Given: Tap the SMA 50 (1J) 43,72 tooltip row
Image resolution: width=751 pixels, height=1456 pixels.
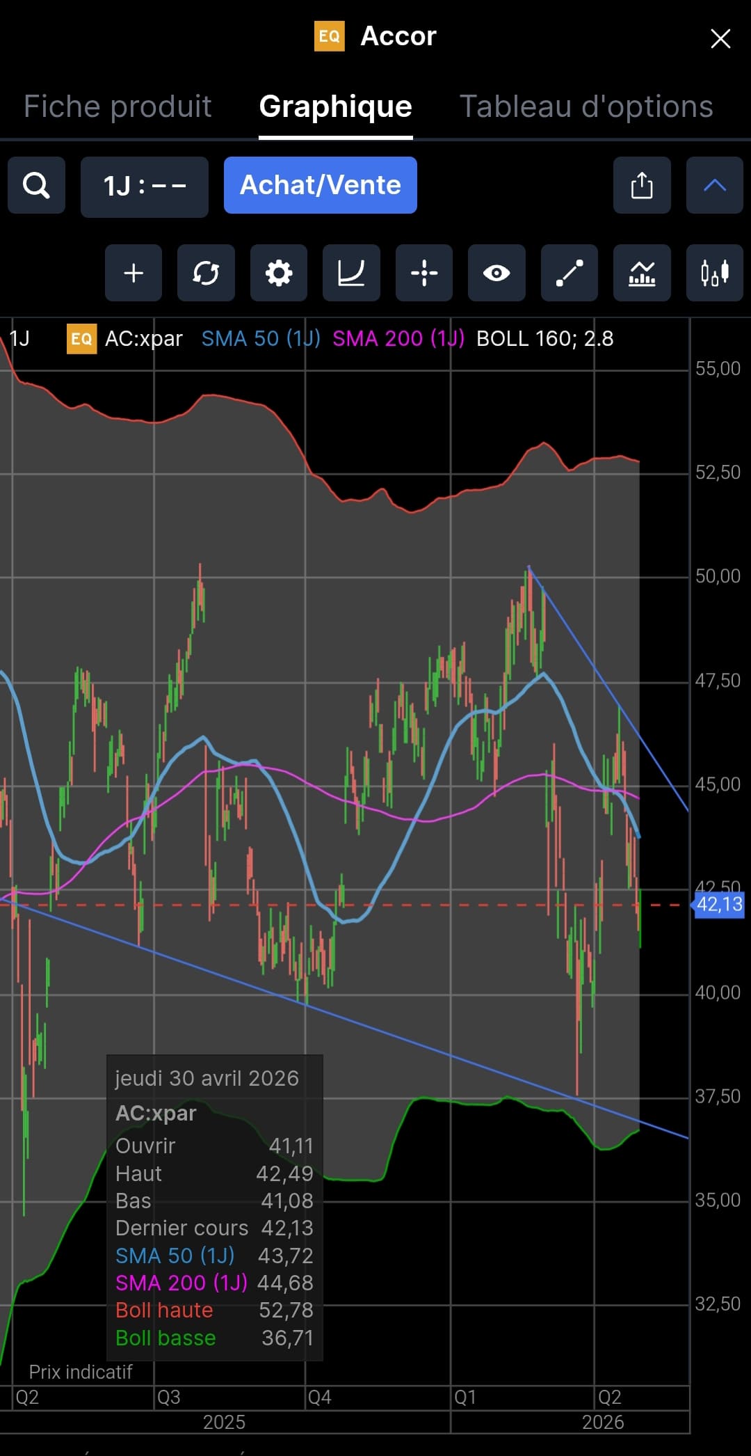Looking at the screenshot, I should point(214,1256).
